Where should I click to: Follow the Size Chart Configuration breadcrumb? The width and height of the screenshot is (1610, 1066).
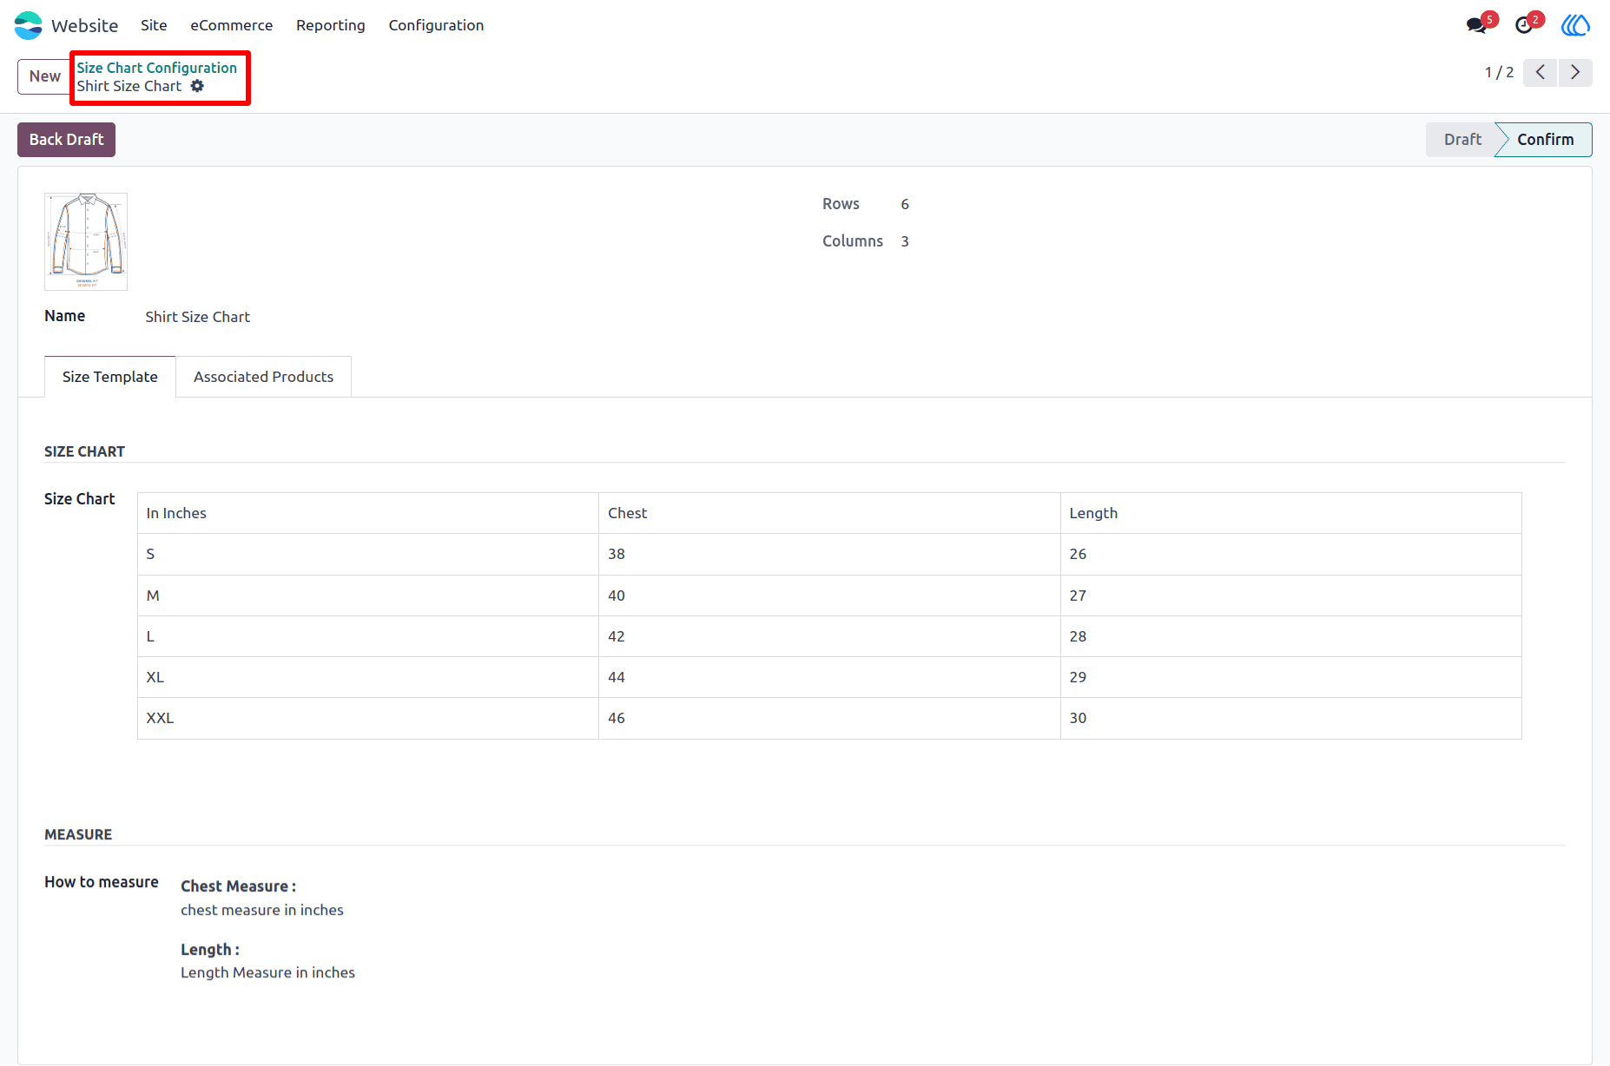coord(156,68)
